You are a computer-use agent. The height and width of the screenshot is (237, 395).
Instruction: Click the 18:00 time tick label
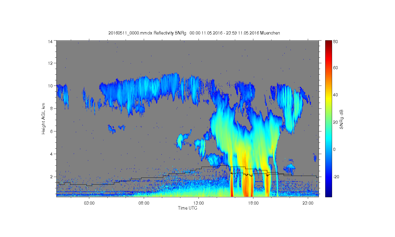click(253, 203)
